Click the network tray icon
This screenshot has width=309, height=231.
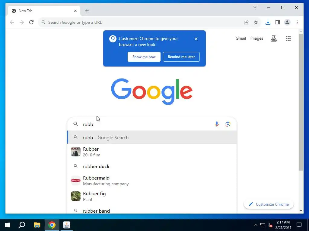pos(263,225)
